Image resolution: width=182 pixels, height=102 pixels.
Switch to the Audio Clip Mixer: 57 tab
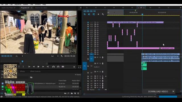[x=9, y=8]
